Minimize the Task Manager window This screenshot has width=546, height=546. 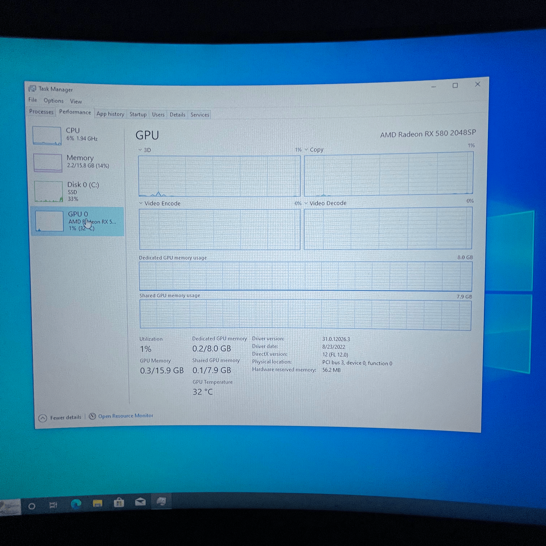click(433, 86)
